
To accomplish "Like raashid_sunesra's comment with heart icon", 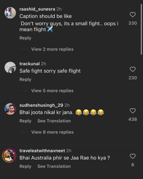I will click(133, 15).
